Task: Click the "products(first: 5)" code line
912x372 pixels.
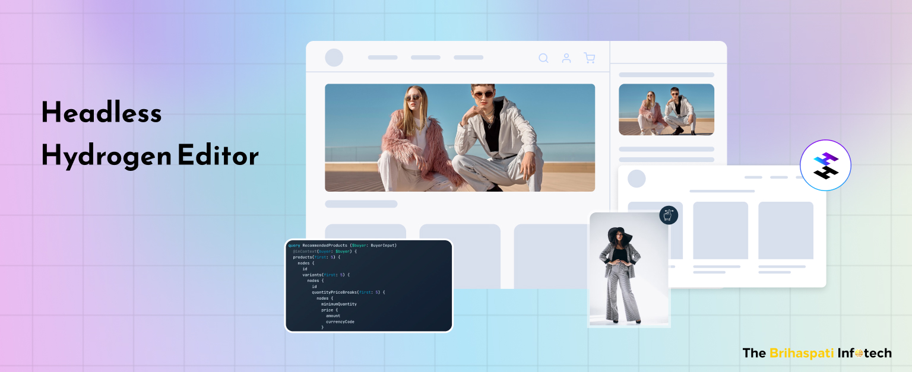Action: [x=316, y=257]
